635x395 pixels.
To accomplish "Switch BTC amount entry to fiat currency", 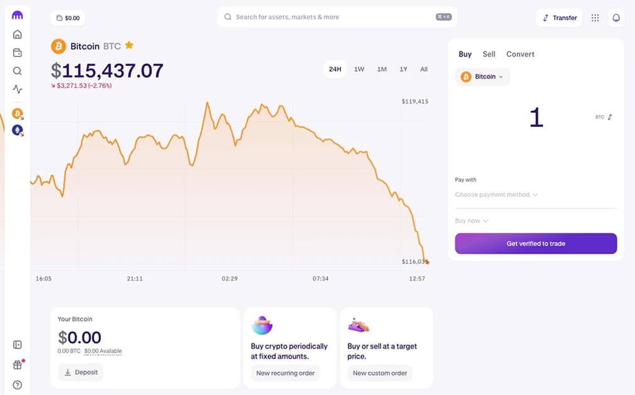I will click(x=608, y=117).
